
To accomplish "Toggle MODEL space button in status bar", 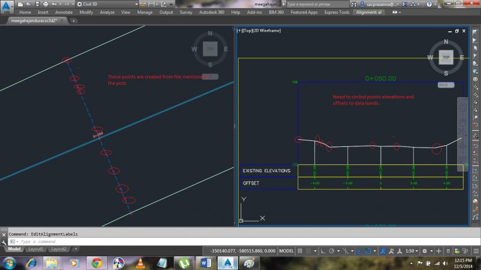I will [287, 250].
